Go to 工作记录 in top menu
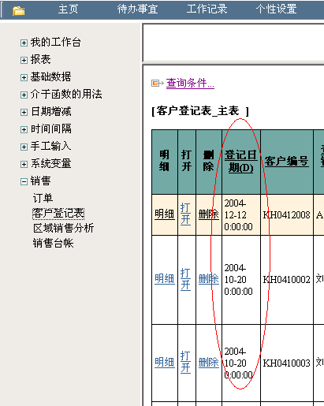 207,9
